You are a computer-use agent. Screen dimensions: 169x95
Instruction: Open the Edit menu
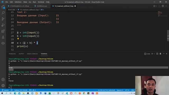click(x=11, y=2)
